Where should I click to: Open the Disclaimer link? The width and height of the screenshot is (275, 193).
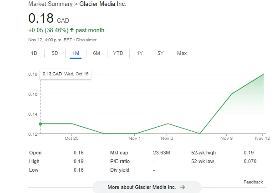click(x=86, y=40)
